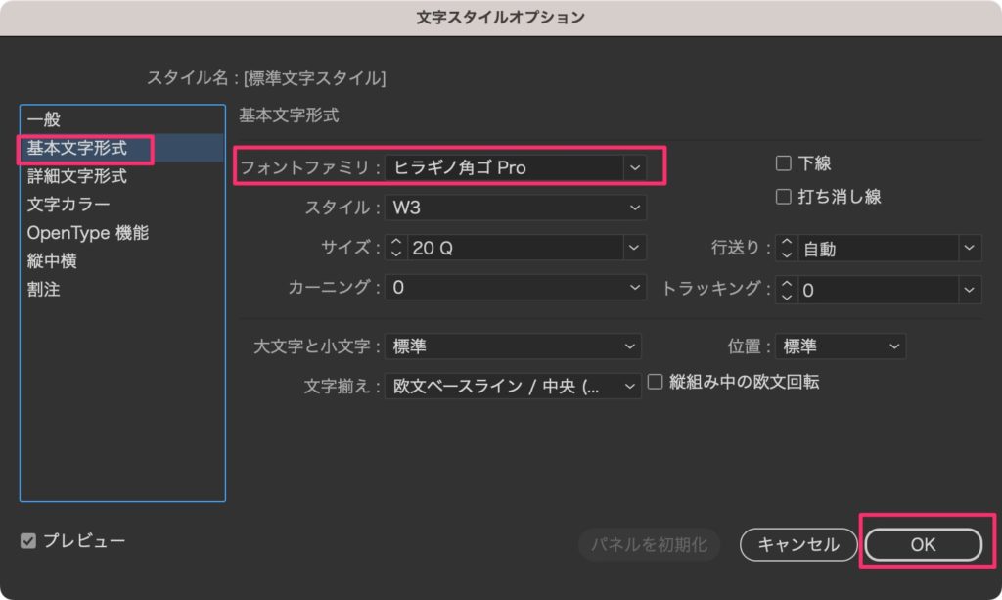Expand the フォントファミリ dropdown arrow
Image resolution: width=1002 pixels, height=600 pixels.
point(634,167)
